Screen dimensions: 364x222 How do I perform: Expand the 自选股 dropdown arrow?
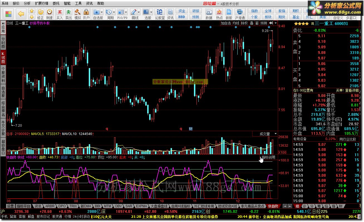102,12
